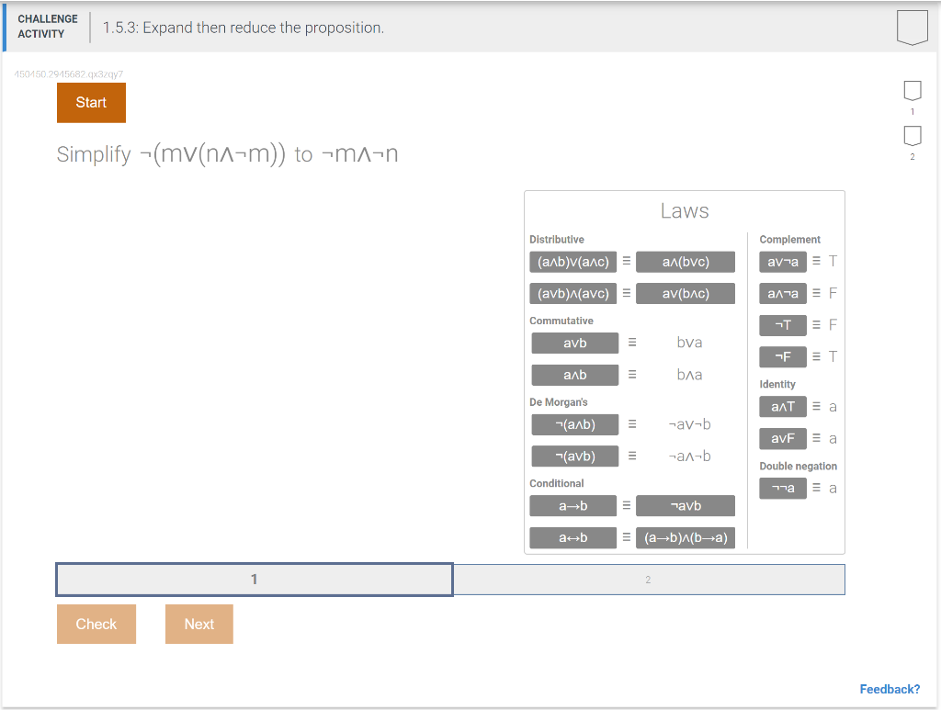Image resolution: width=941 pixels, height=710 pixels.
Task: Apply the commutative law a∧b
Action: [x=574, y=375]
